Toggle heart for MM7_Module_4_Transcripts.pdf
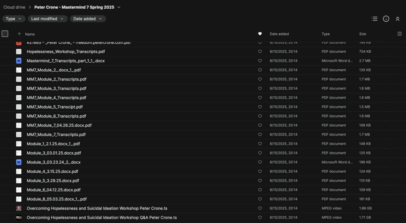The width and height of the screenshot is (406, 223). [x=260, y=97]
